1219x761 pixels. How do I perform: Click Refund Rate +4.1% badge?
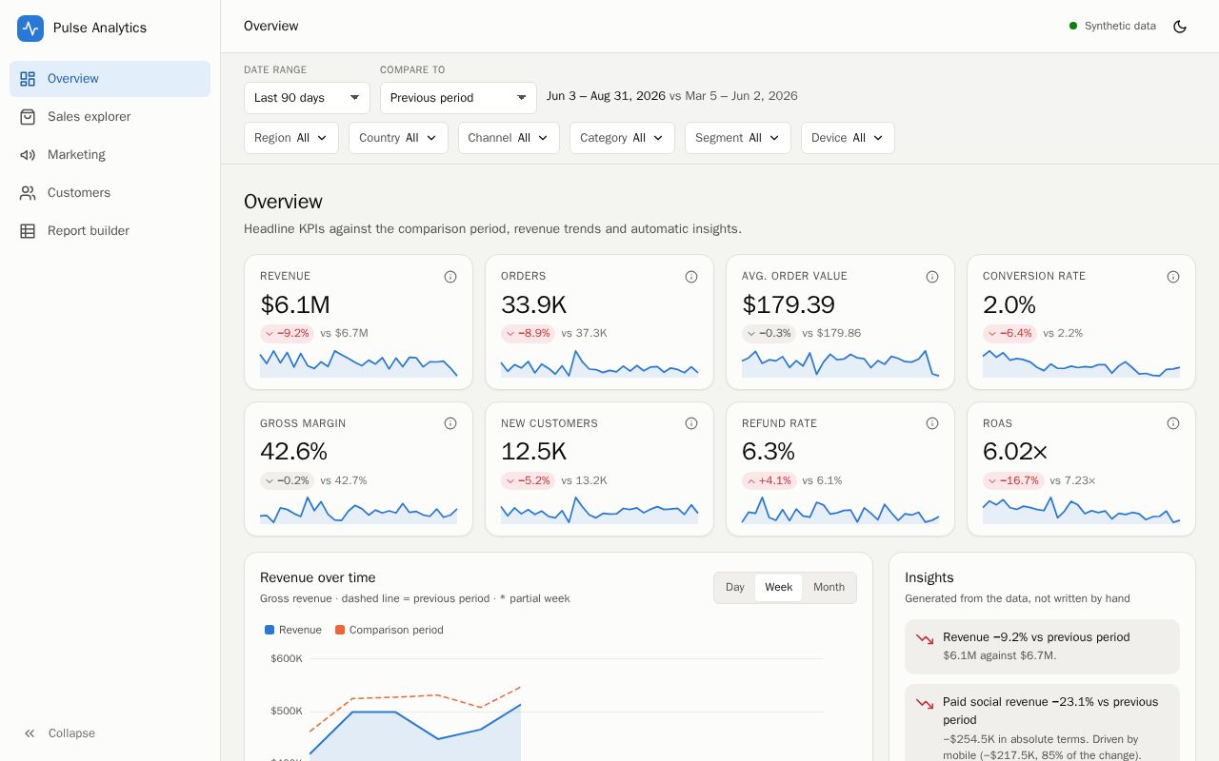tap(769, 481)
